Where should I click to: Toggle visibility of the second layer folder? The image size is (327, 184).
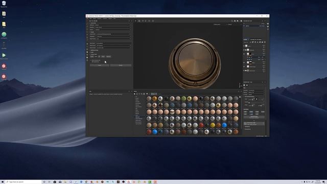(244, 50)
